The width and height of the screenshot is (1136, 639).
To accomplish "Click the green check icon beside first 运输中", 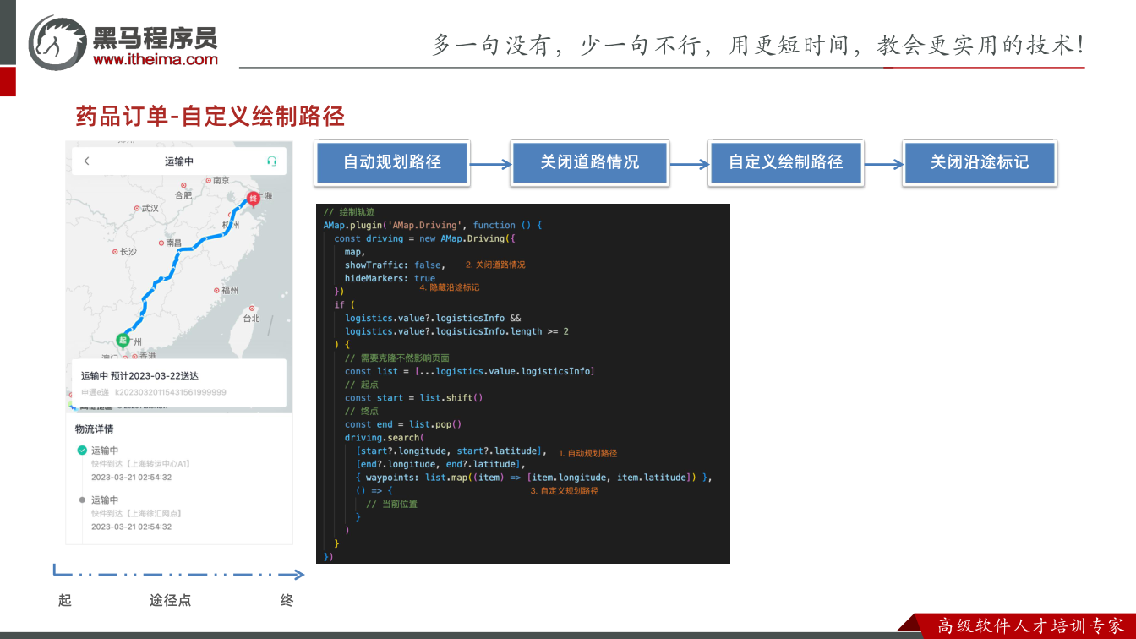I will (82, 451).
